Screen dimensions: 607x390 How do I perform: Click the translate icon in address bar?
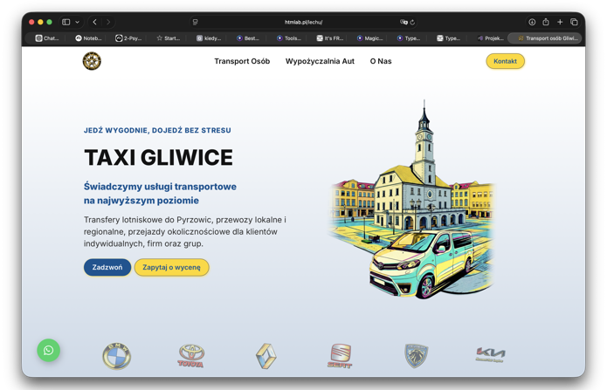(x=404, y=22)
